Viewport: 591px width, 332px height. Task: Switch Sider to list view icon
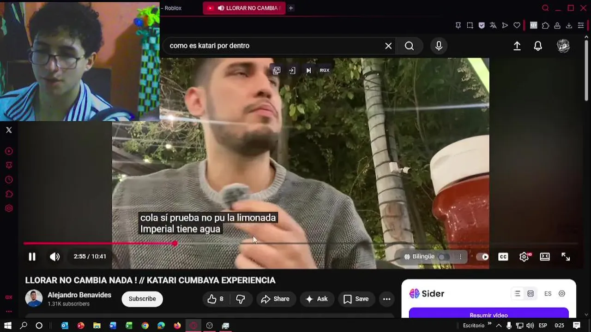tap(517, 294)
